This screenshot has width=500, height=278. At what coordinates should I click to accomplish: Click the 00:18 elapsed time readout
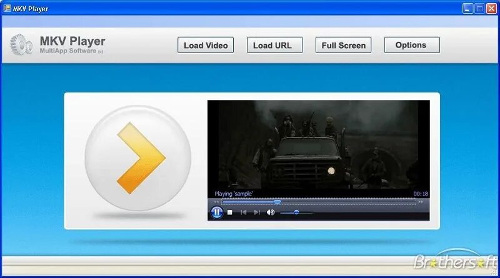421,194
